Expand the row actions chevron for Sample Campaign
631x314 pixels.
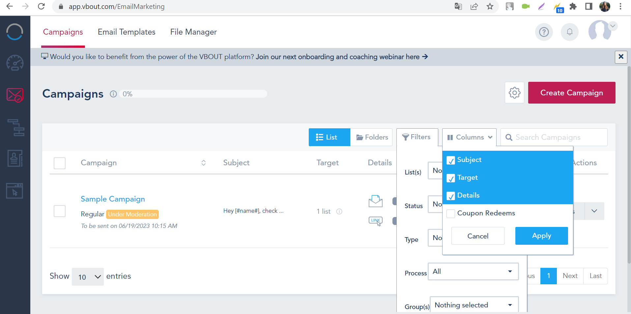tap(594, 211)
